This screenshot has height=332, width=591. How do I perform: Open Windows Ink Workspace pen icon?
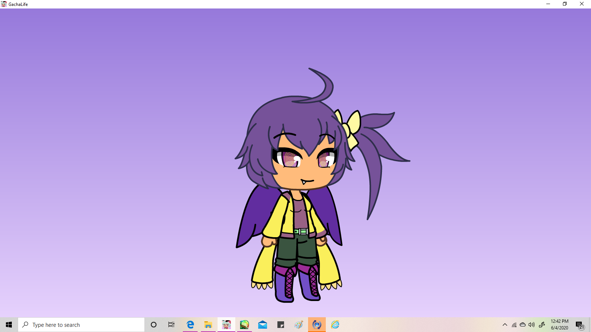point(542,325)
